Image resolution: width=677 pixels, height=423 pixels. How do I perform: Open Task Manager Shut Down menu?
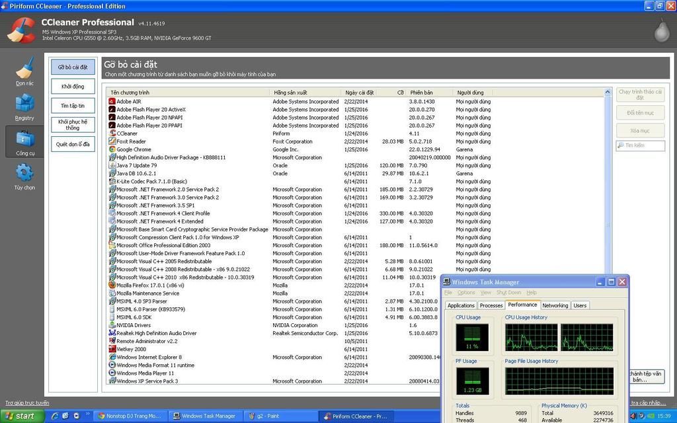(508, 293)
